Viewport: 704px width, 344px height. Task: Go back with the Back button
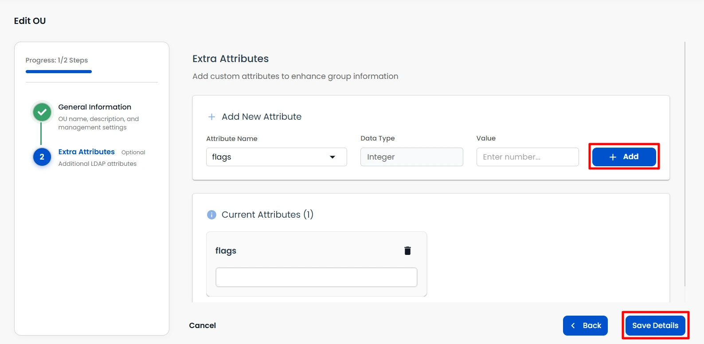[x=585, y=325]
